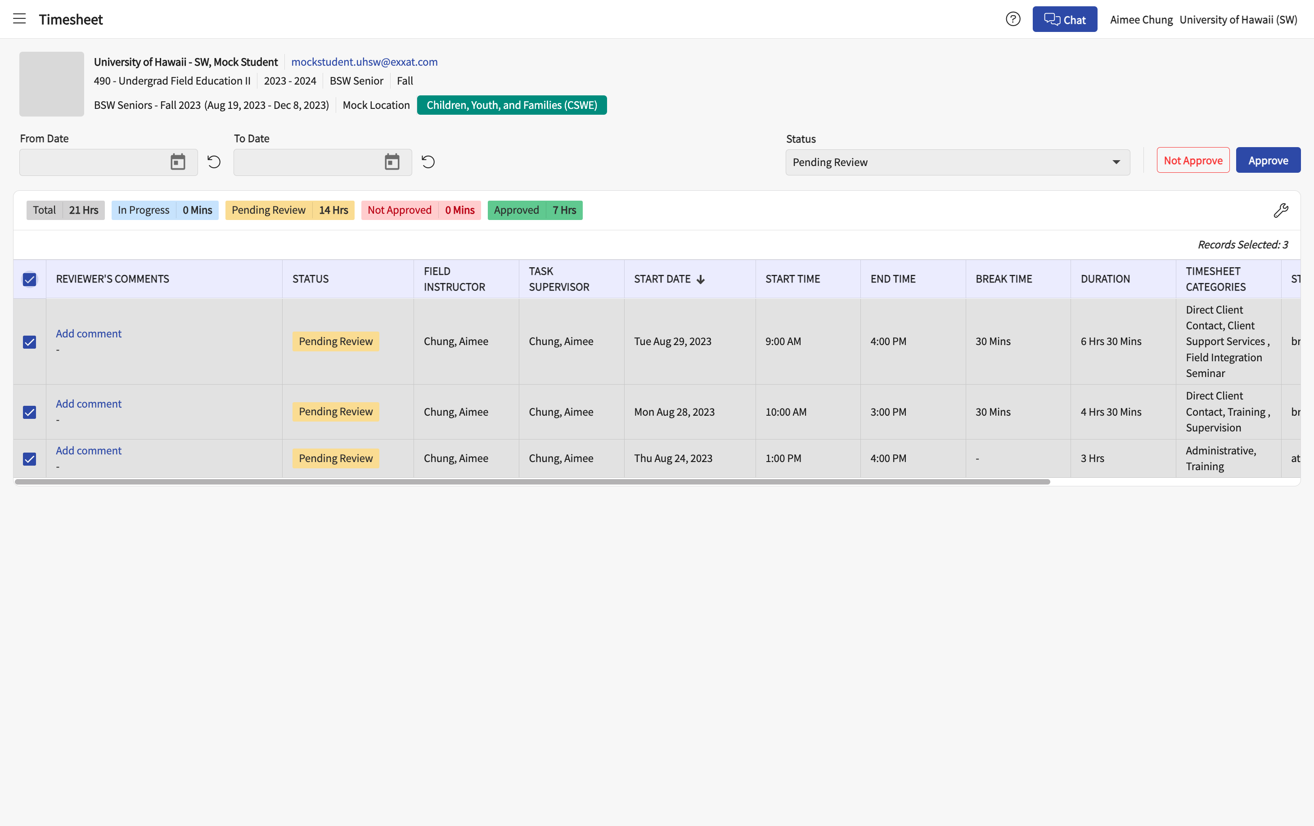The height and width of the screenshot is (826, 1314).
Task: Open the To Date calendar picker
Action: pyautogui.click(x=392, y=162)
